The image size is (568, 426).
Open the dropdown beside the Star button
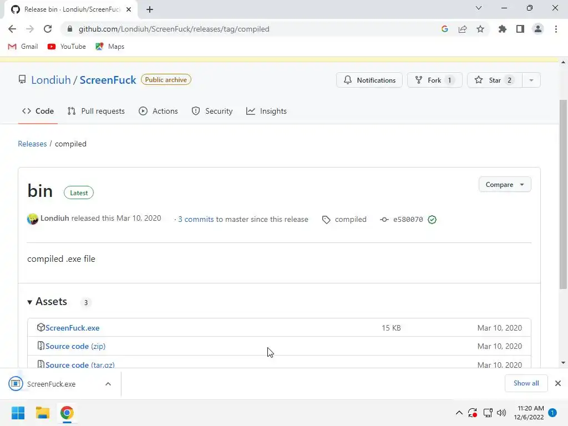pos(531,80)
